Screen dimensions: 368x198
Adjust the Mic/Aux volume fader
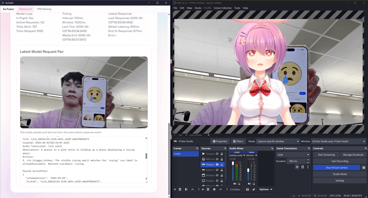pos(248,170)
